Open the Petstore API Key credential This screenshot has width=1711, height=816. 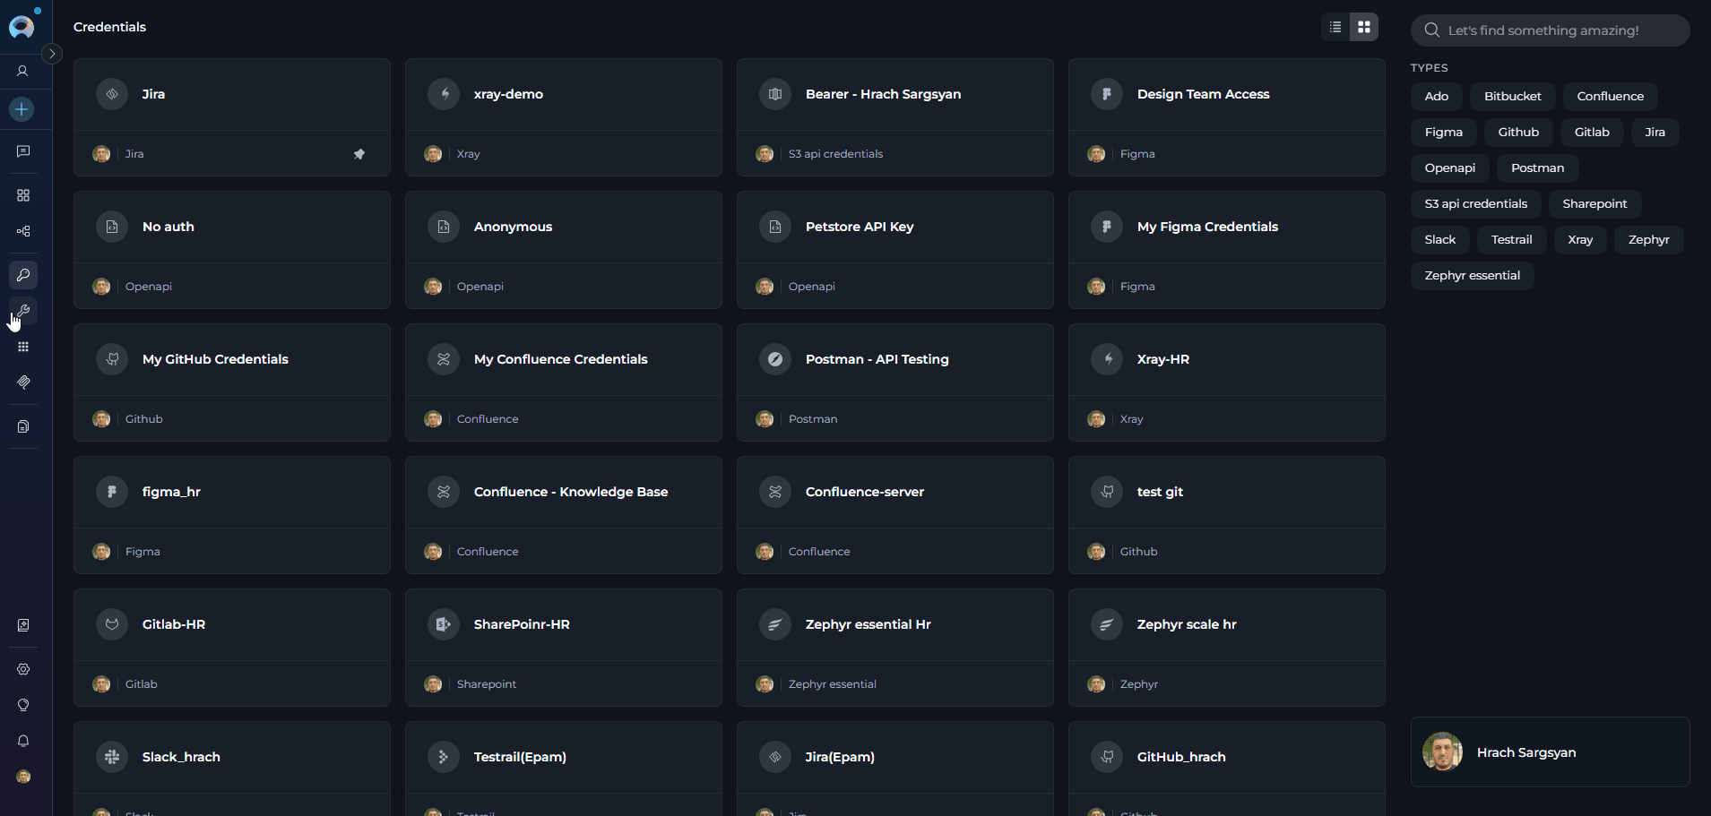[895, 250]
